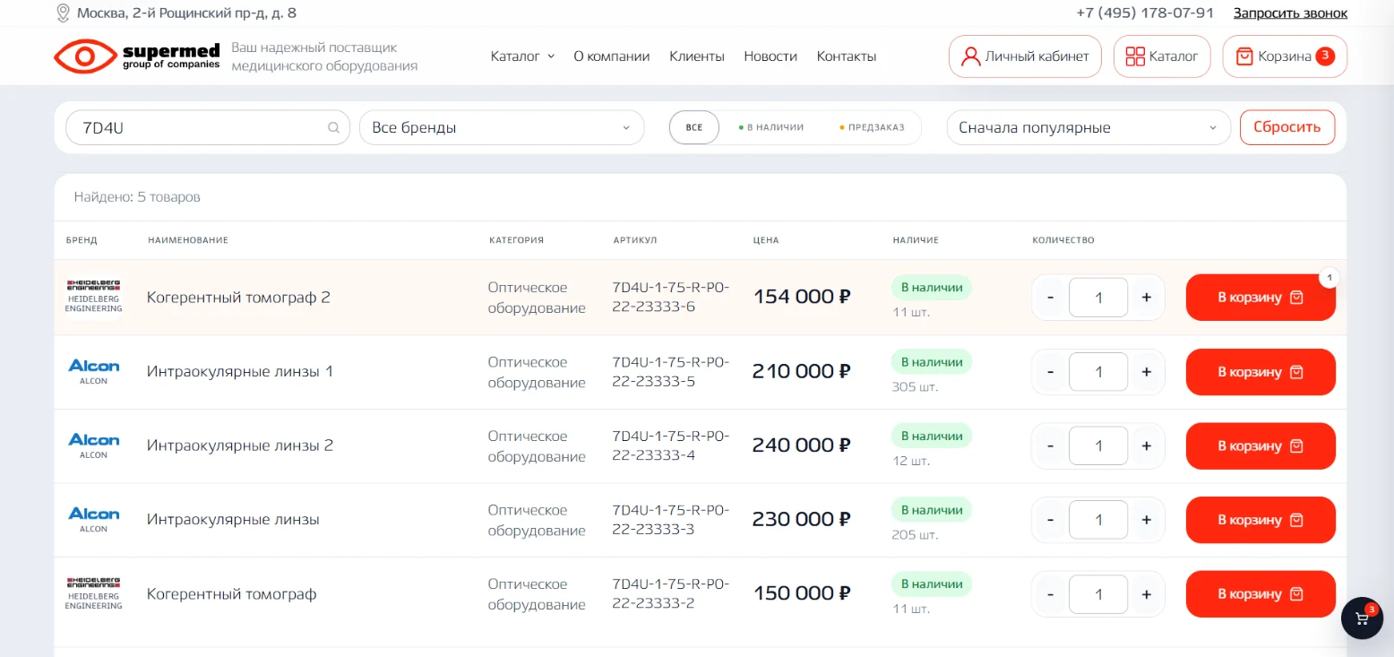
Task: Click quantity field for Интраокулярные линзы 2
Action: [1098, 445]
